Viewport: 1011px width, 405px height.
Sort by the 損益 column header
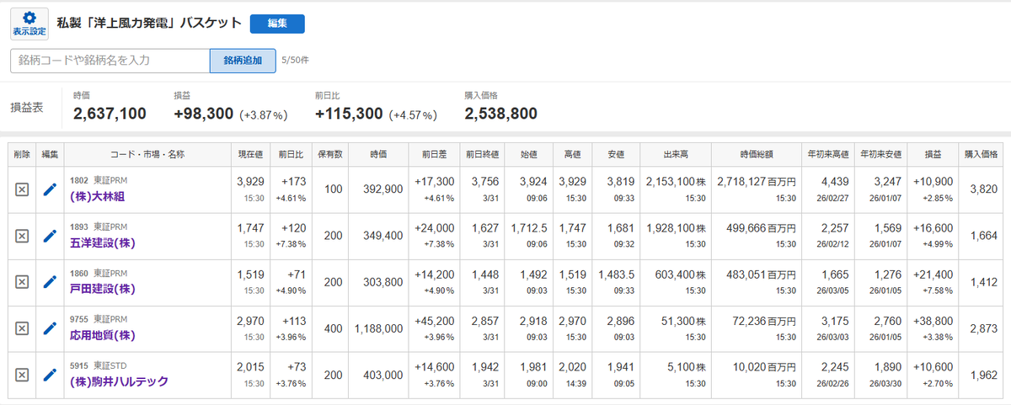coord(936,154)
